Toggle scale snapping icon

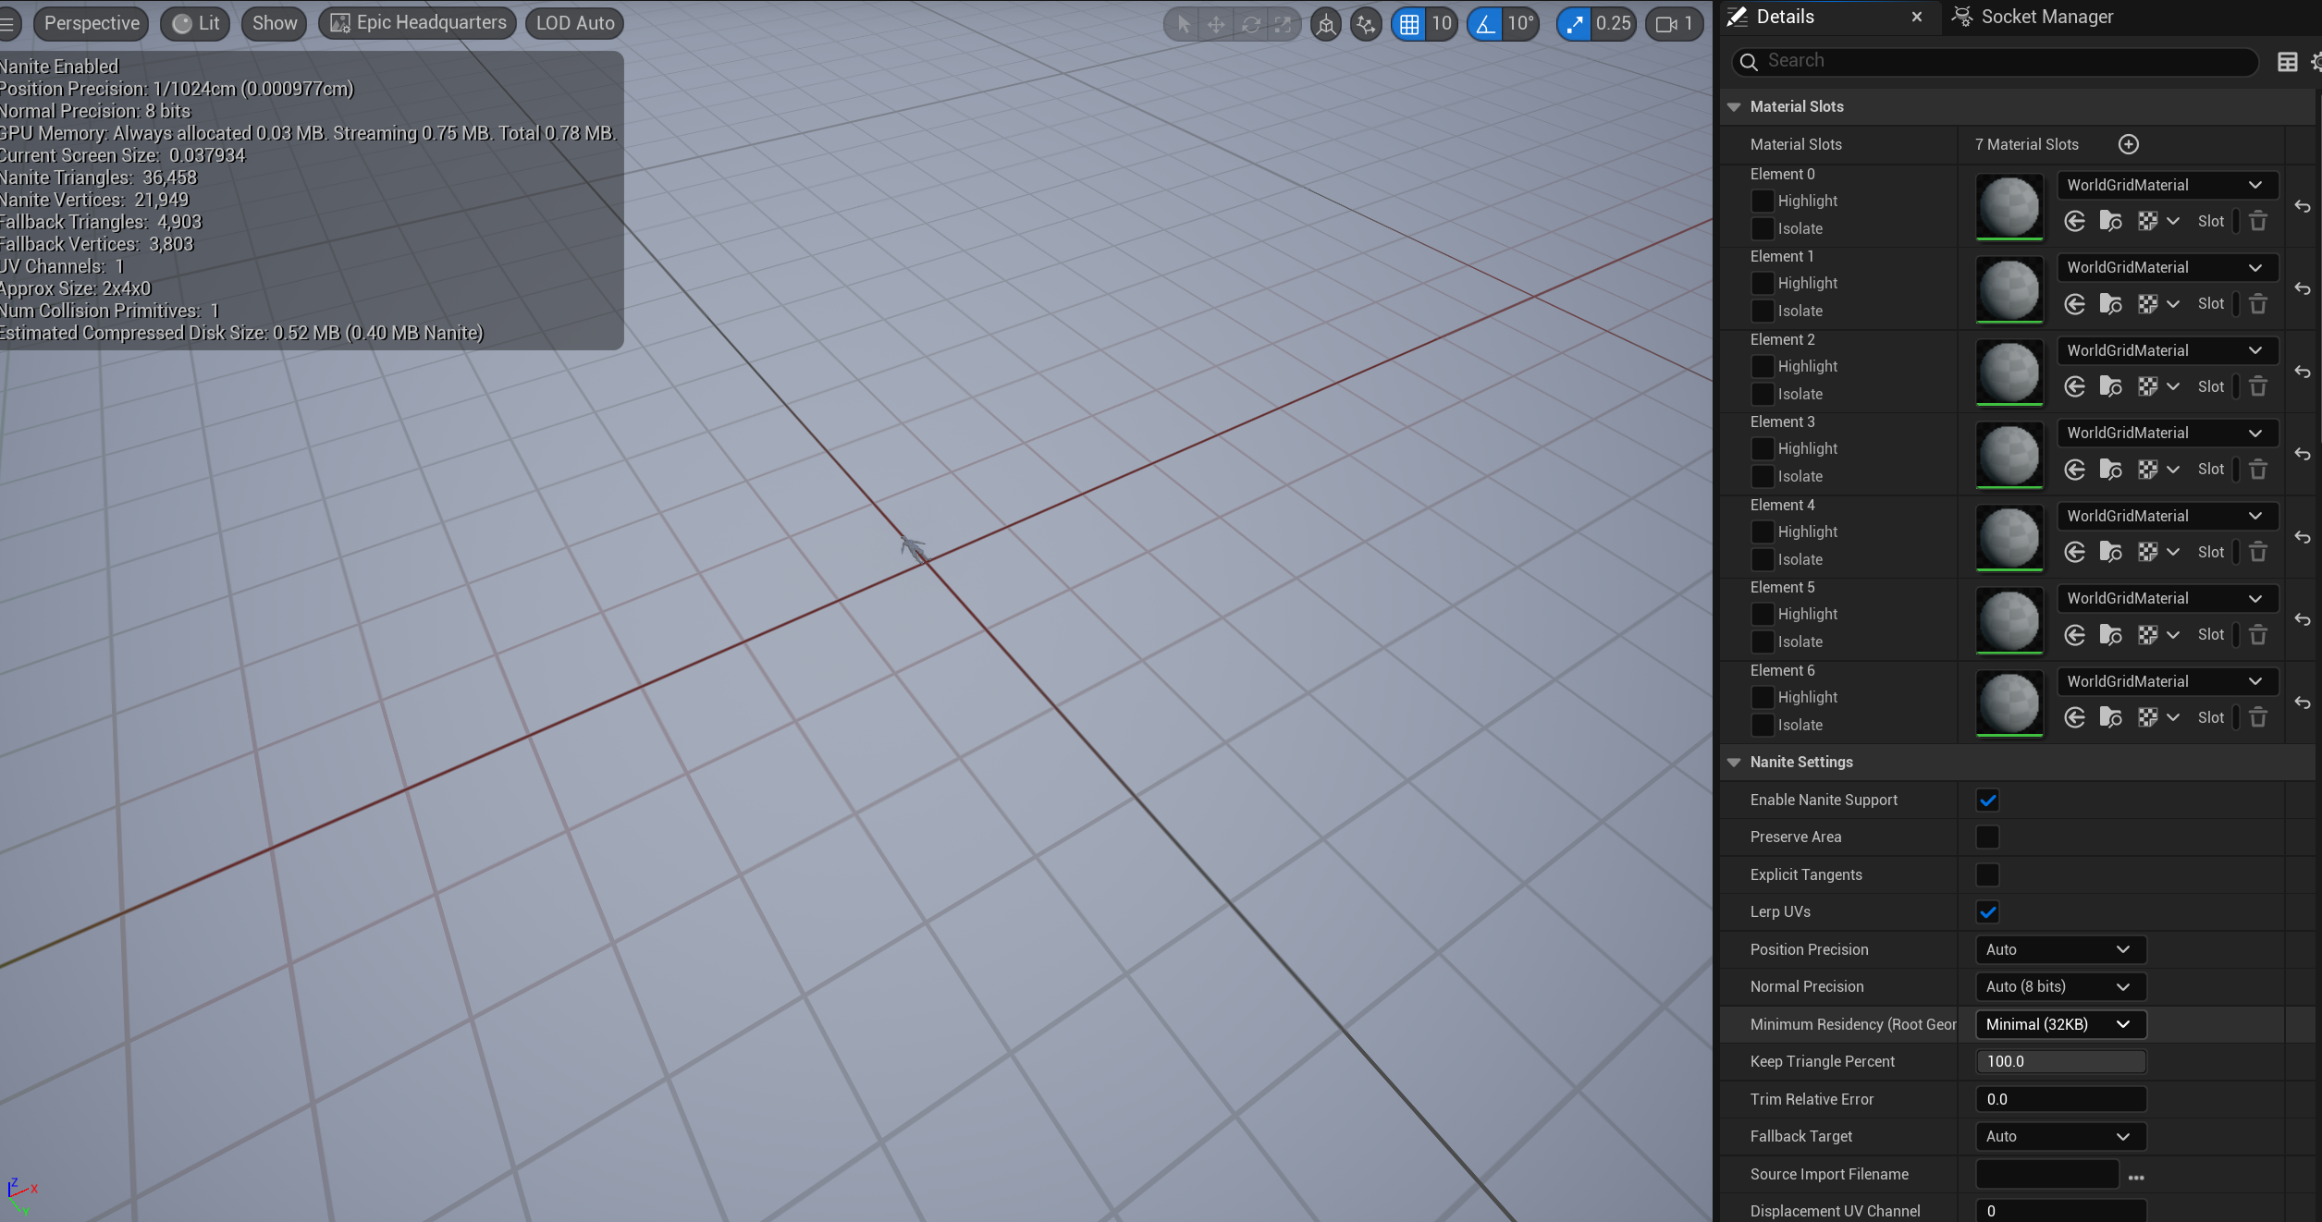click(1574, 24)
